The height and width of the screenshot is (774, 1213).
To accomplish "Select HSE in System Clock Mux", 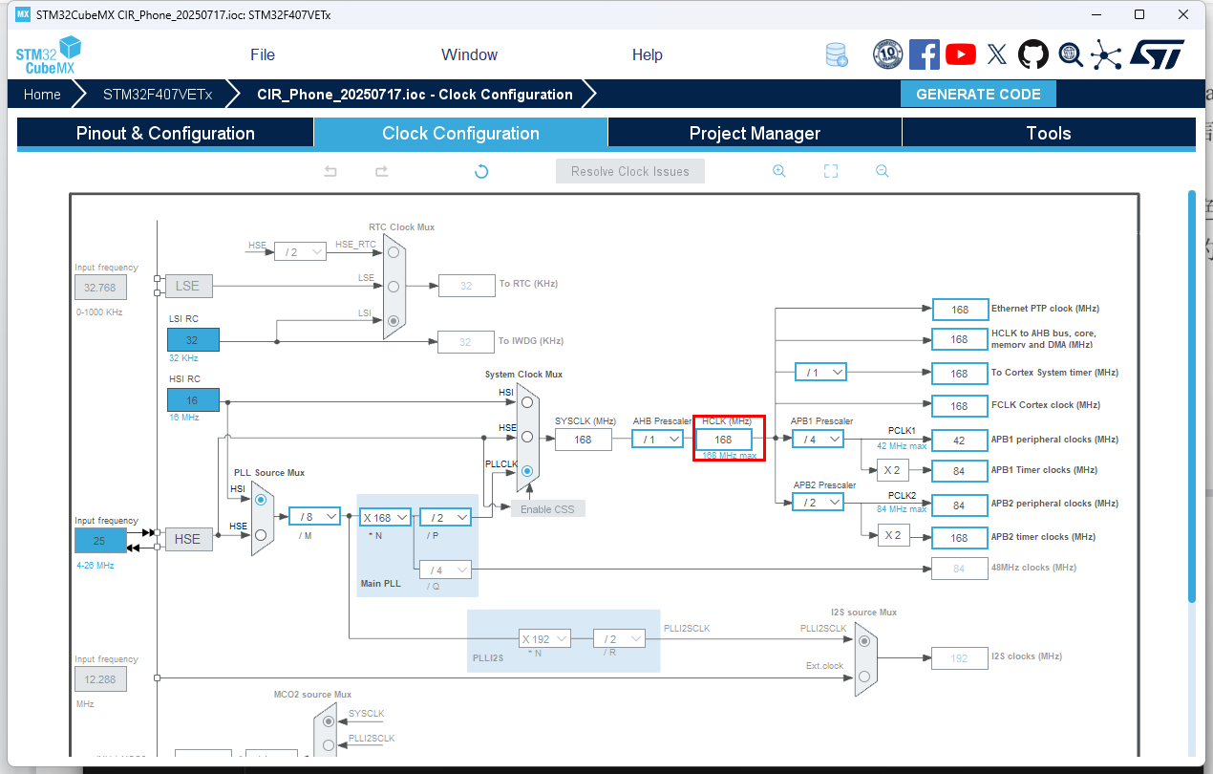I will pyautogui.click(x=527, y=437).
